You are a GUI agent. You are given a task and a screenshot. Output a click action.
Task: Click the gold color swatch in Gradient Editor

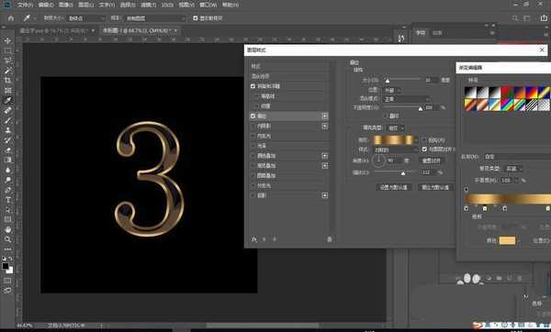point(507,240)
